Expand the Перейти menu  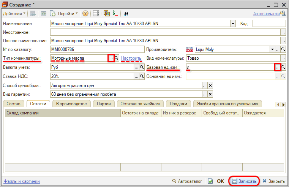68,13
